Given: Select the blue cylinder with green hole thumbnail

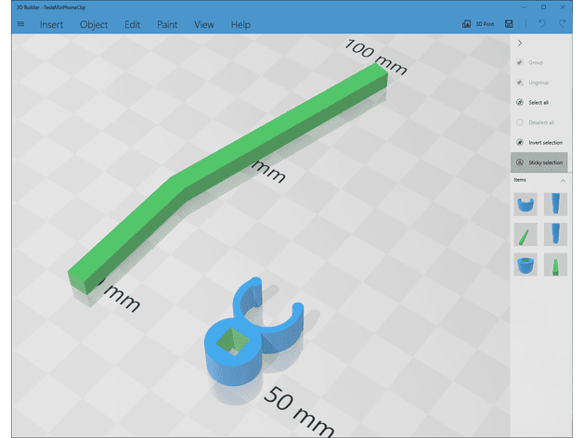Looking at the screenshot, I should click(525, 264).
